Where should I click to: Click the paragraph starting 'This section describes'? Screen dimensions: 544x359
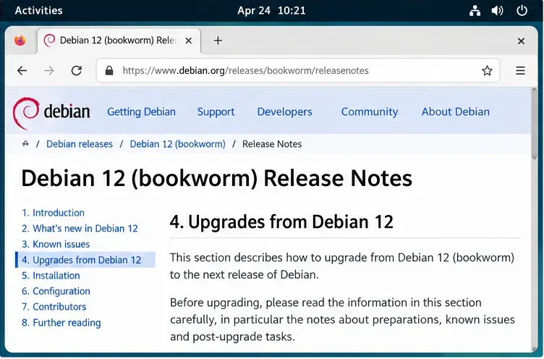click(x=342, y=266)
